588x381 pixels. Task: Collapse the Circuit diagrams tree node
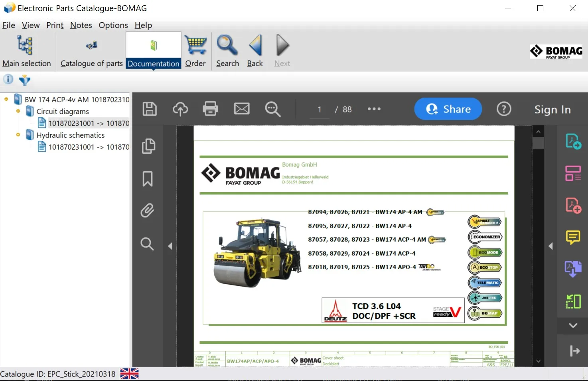[17, 111]
